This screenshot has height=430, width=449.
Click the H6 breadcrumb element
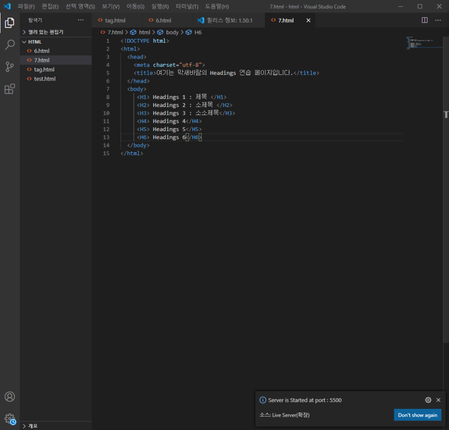tap(194, 32)
